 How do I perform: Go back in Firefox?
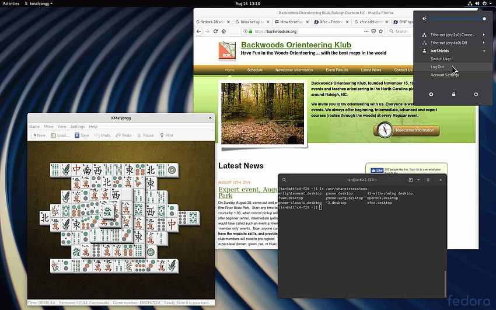tap(198, 31)
